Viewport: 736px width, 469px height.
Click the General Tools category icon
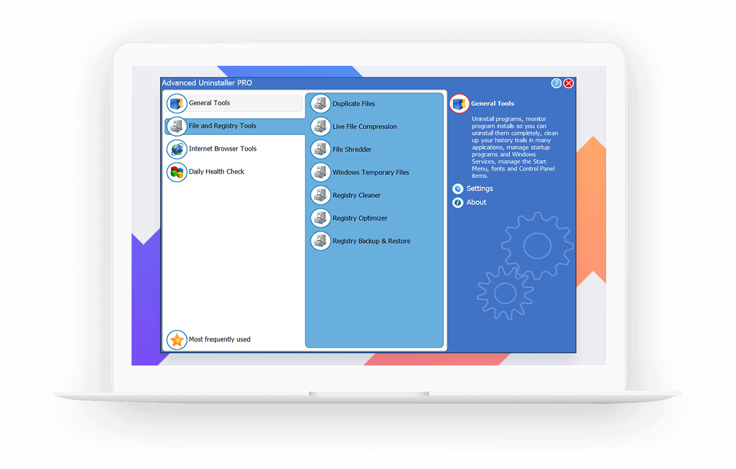point(177,103)
